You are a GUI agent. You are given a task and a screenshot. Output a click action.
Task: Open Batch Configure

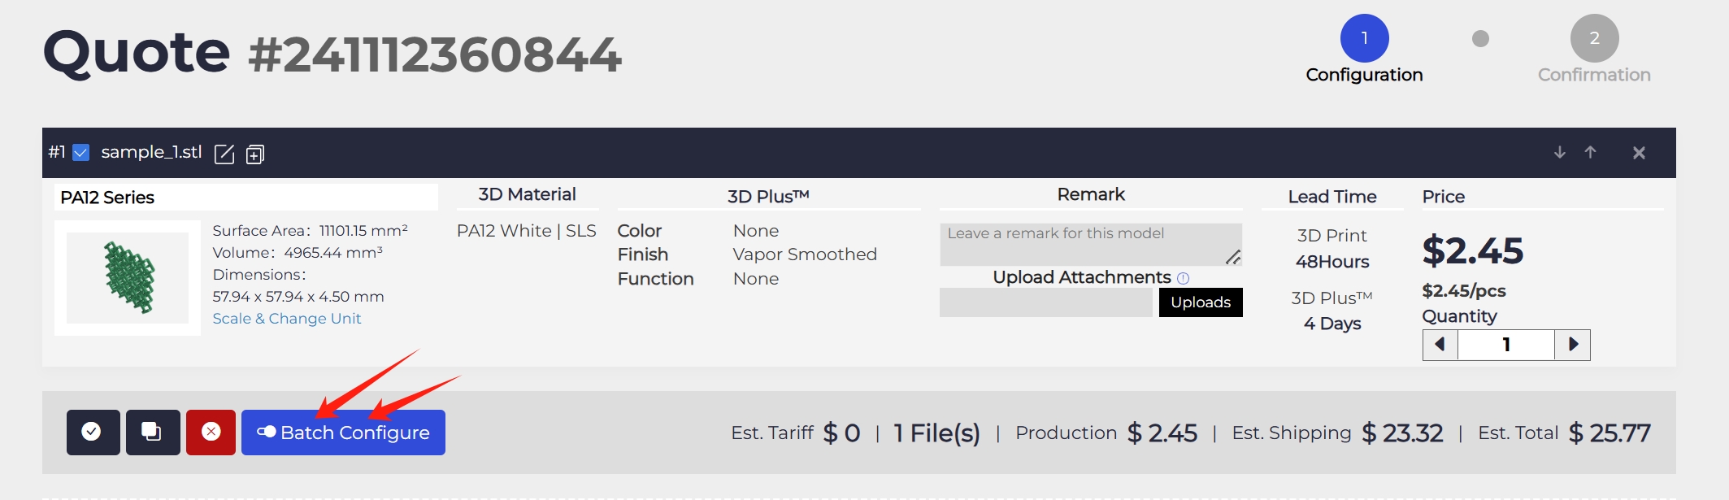click(343, 433)
